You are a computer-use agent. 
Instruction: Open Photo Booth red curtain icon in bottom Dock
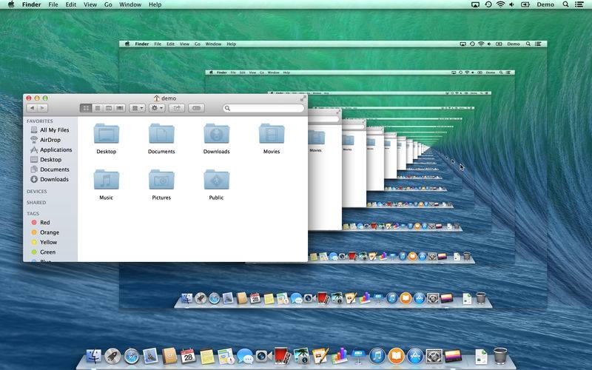tap(282, 356)
